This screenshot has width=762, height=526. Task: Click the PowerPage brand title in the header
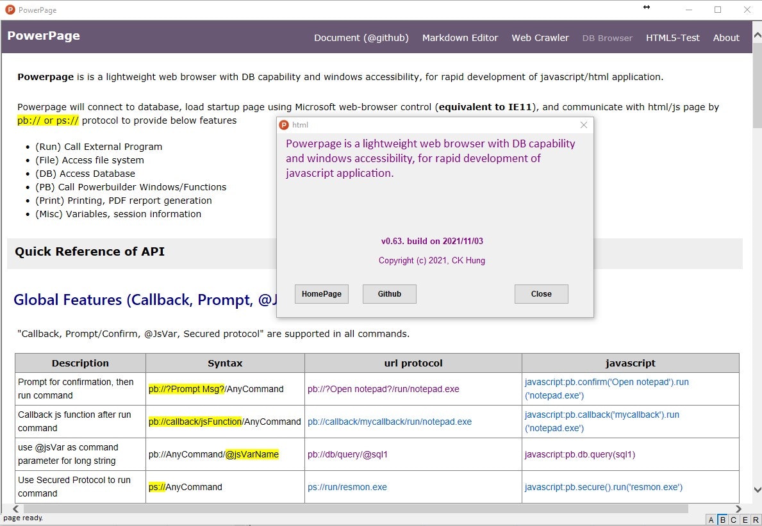coord(43,36)
